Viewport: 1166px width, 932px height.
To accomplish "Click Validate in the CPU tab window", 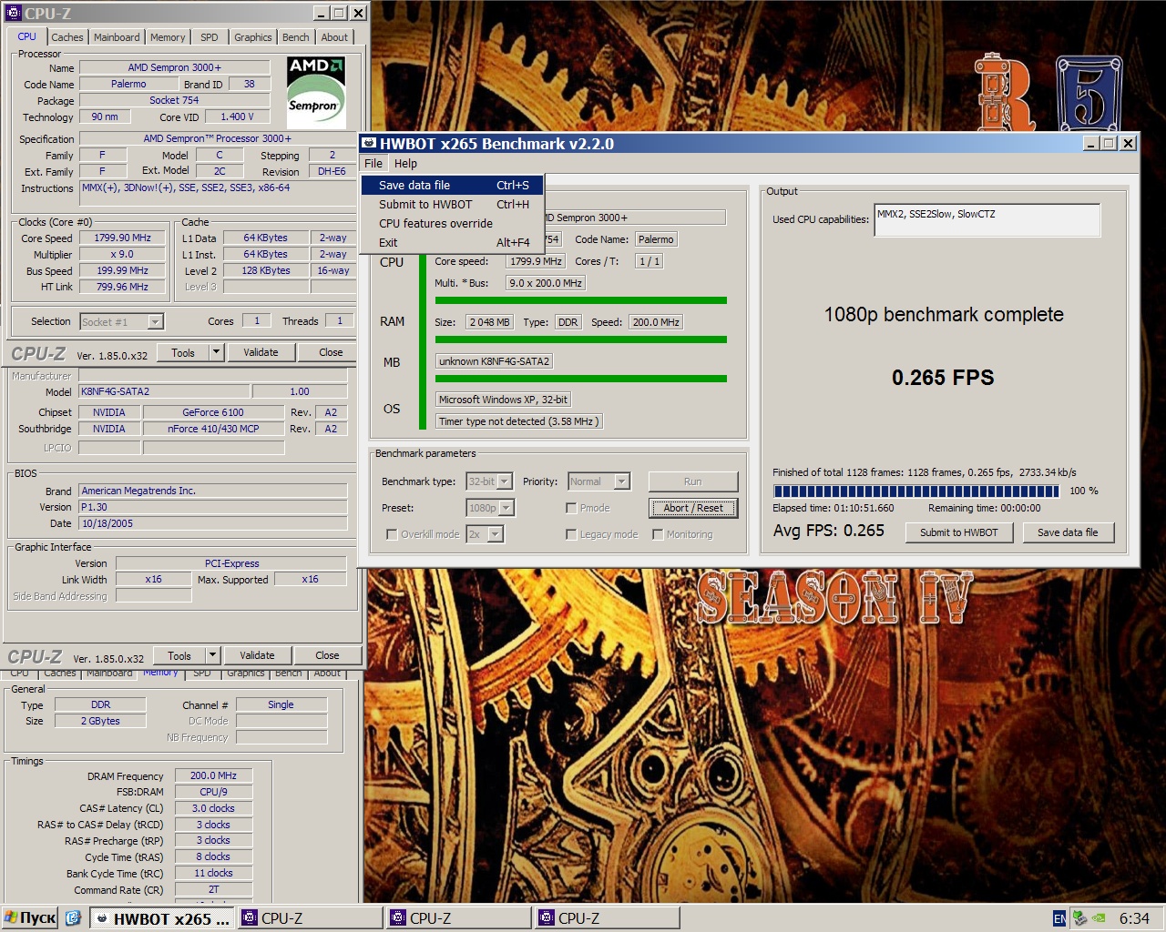I will tap(261, 352).
